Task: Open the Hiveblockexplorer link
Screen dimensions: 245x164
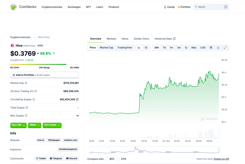Action: coord(68,149)
